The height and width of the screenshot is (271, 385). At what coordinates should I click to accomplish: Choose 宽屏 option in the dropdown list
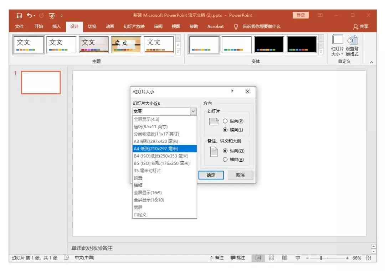[x=164, y=208]
